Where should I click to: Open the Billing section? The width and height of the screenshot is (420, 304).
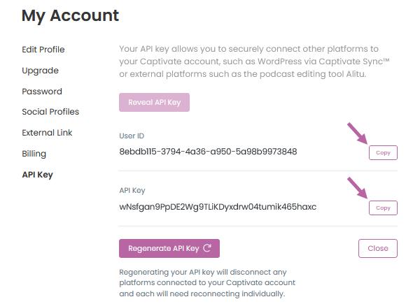[x=34, y=154]
